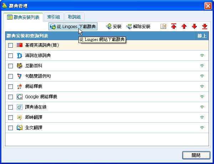Image resolution: width=214 pixels, height=164 pixels.
Task: Click online signal icon for Google 網絡釋義
Action: [202, 97]
